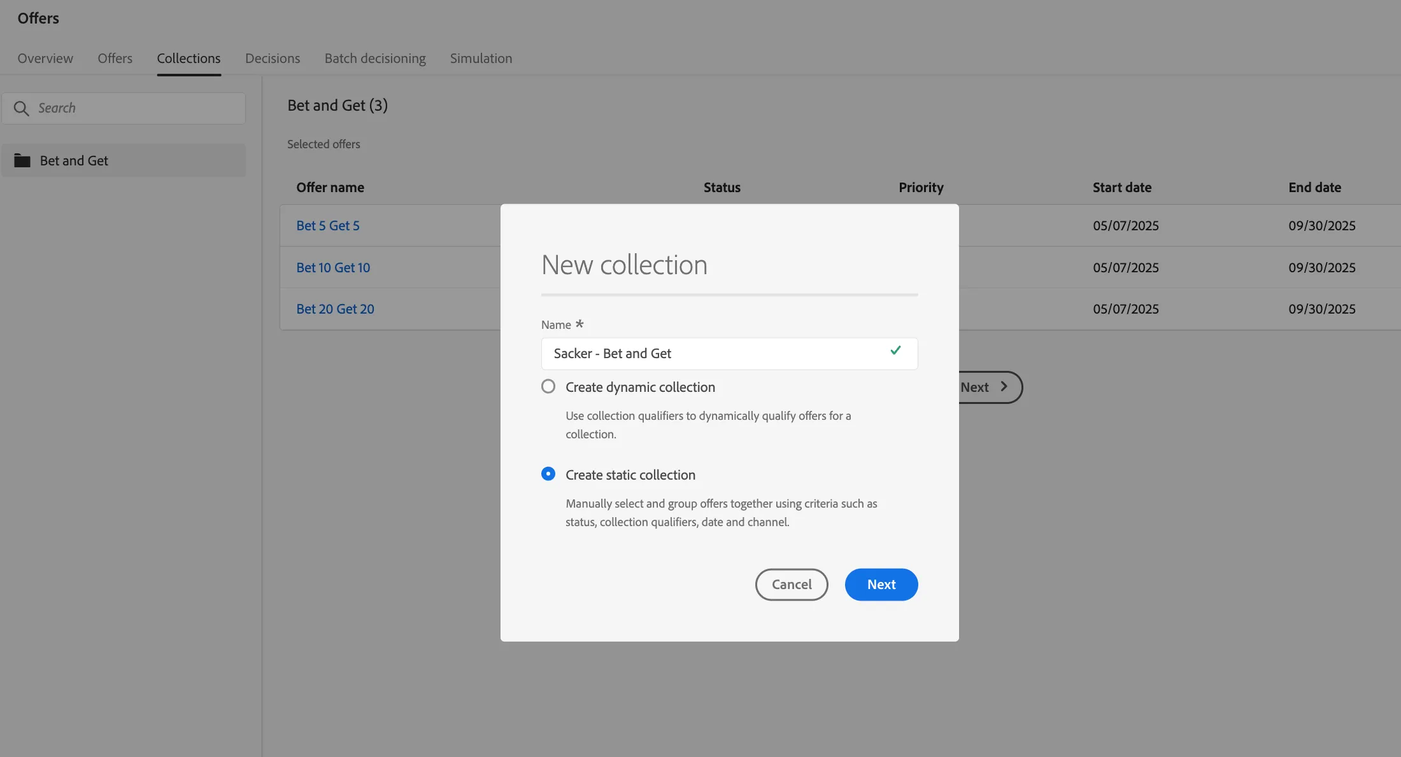Click the Bet and Get folder icon
Image resolution: width=1401 pixels, height=757 pixels.
tap(22, 160)
